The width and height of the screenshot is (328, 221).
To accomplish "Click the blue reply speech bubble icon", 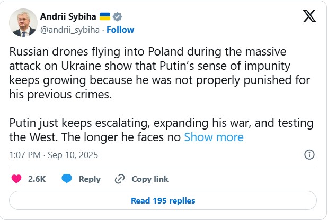I will point(67,179).
